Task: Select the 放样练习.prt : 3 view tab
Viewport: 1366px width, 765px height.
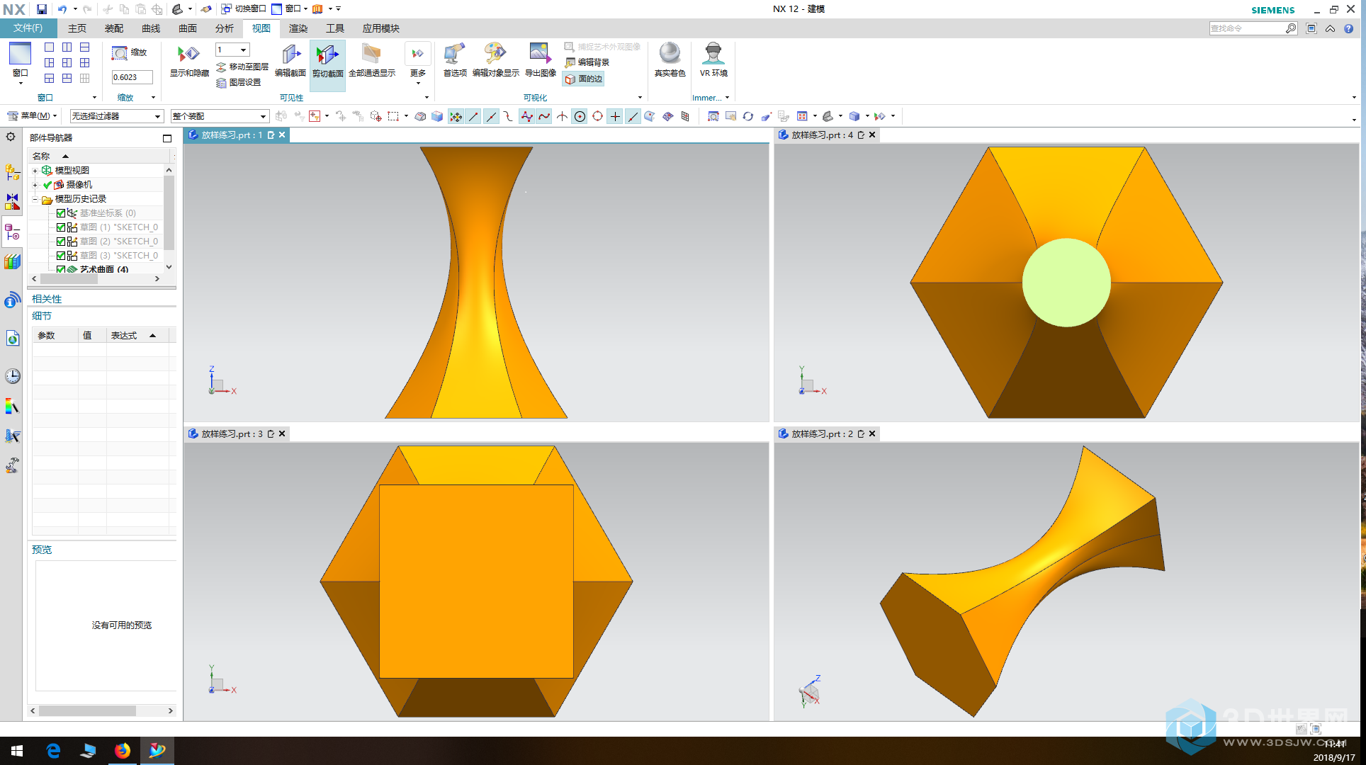Action: pyautogui.click(x=232, y=433)
